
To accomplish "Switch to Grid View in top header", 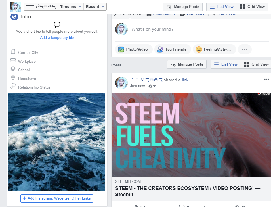I will click(252, 7).
